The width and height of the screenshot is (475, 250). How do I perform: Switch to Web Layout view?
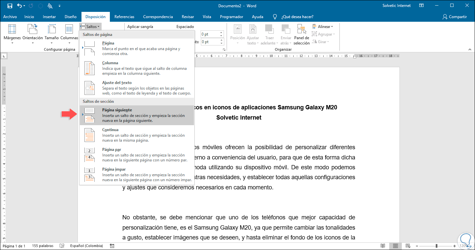coord(408,246)
